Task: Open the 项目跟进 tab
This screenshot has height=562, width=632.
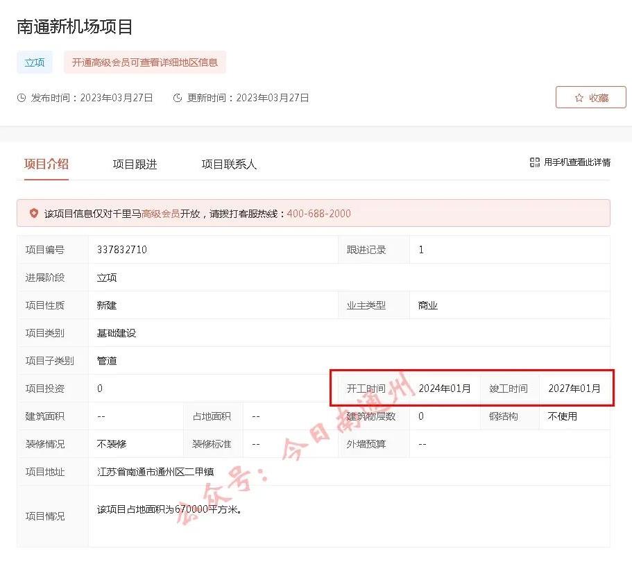Action: point(135,164)
